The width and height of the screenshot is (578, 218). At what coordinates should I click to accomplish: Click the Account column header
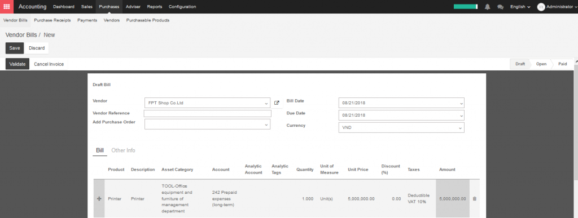(x=221, y=170)
